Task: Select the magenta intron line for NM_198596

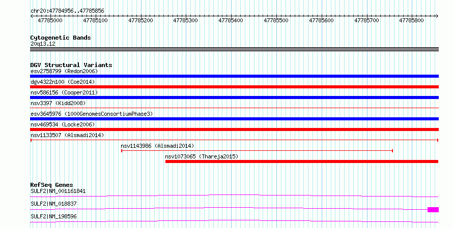Action: (x=234, y=221)
